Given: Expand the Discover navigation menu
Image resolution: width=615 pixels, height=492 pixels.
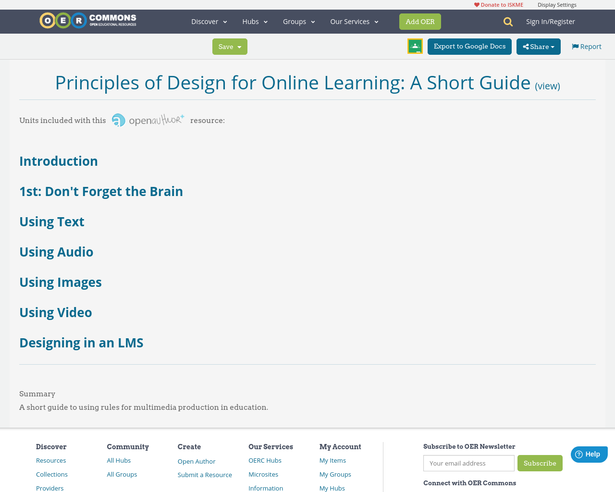Looking at the screenshot, I should pyautogui.click(x=209, y=21).
